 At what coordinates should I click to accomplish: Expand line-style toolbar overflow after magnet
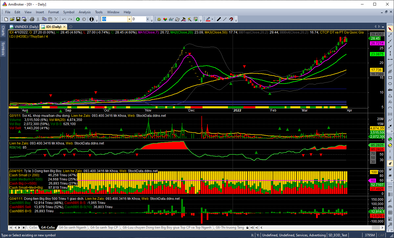(236, 19)
